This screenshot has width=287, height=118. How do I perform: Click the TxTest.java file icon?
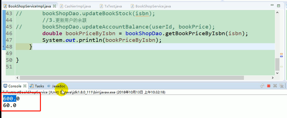coord(101,6)
